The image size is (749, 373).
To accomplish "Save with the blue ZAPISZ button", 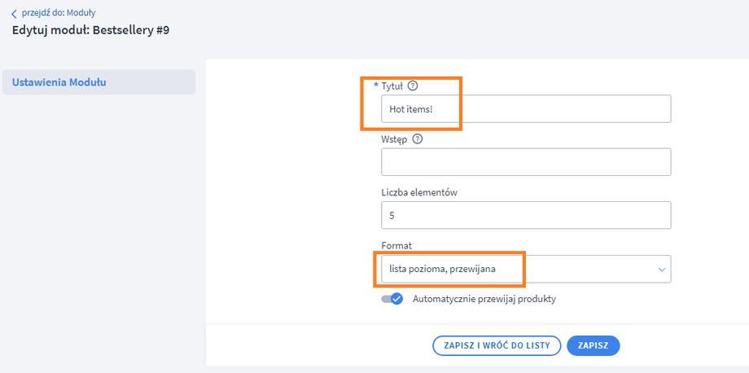I will pyautogui.click(x=593, y=345).
